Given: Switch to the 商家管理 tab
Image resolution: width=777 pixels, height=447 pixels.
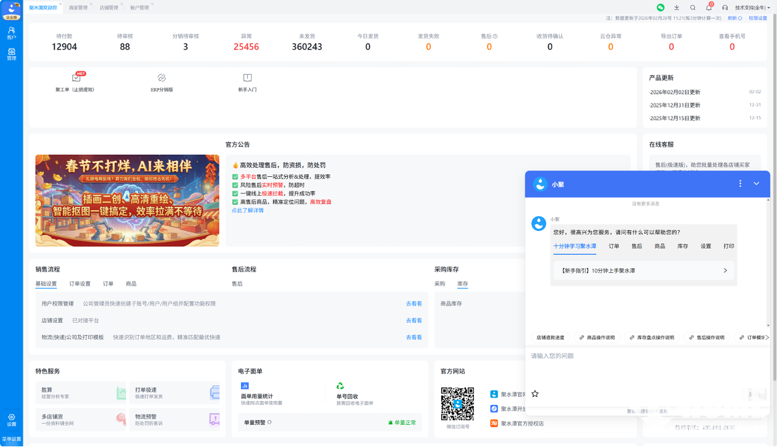Looking at the screenshot, I should pyautogui.click(x=78, y=7).
